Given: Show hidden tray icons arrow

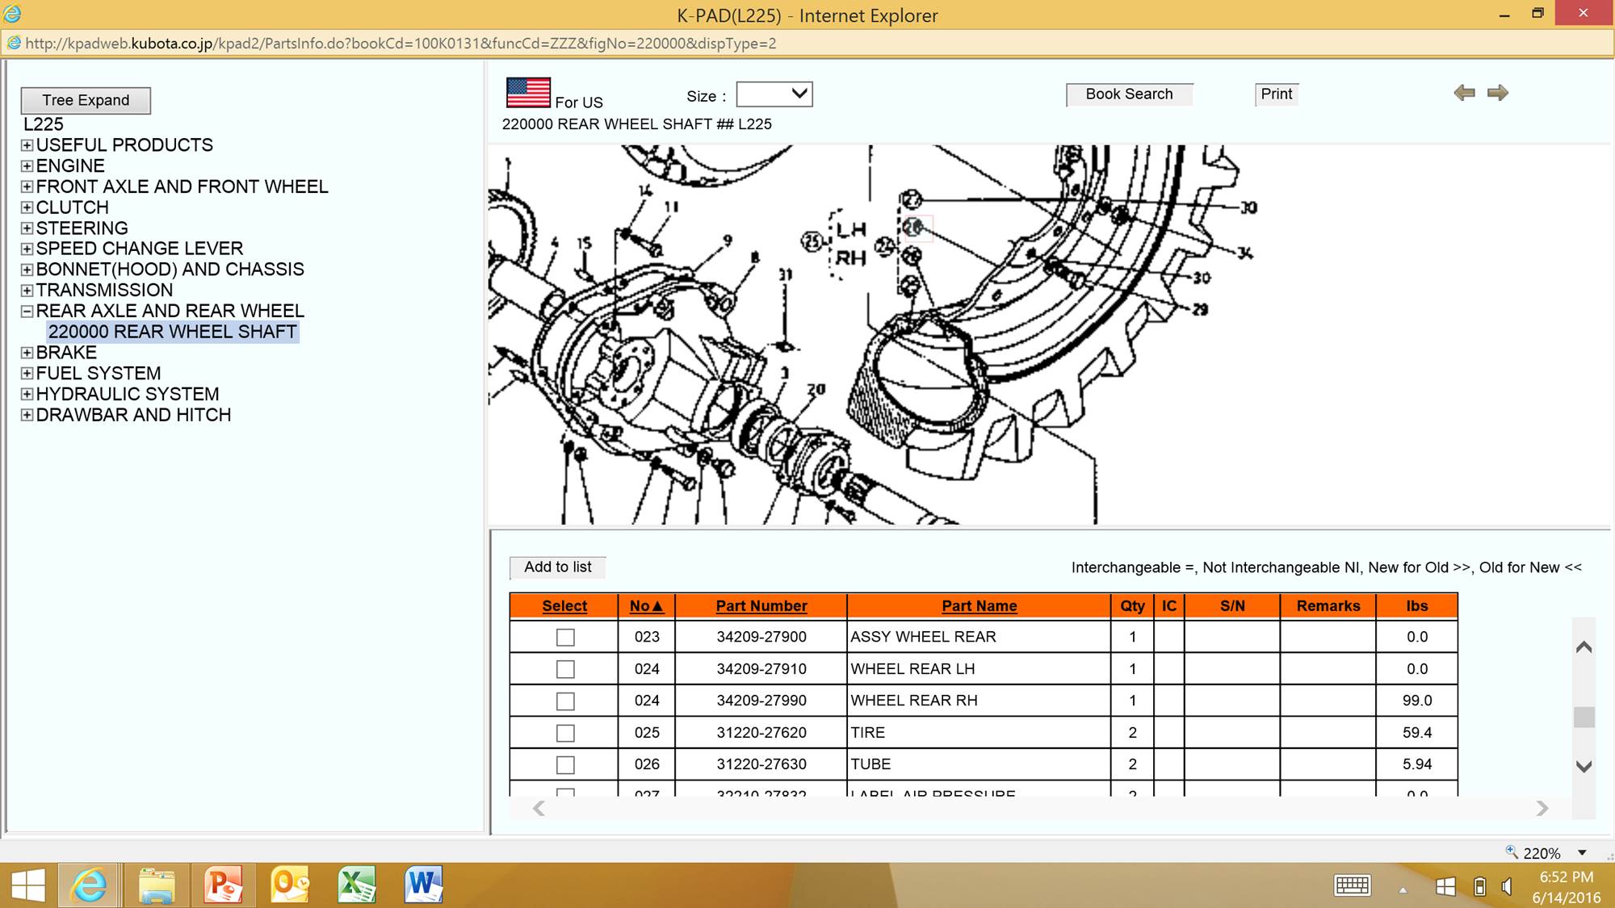Looking at the screenshot, I should [x=1403, y=889].
